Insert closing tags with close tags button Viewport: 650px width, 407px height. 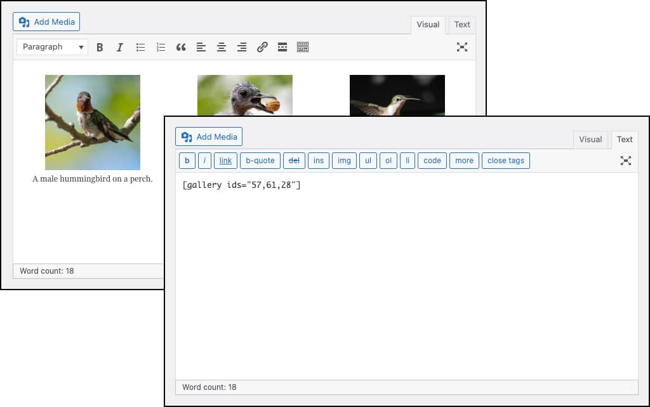pyautogui.click(x=505, y=161)
